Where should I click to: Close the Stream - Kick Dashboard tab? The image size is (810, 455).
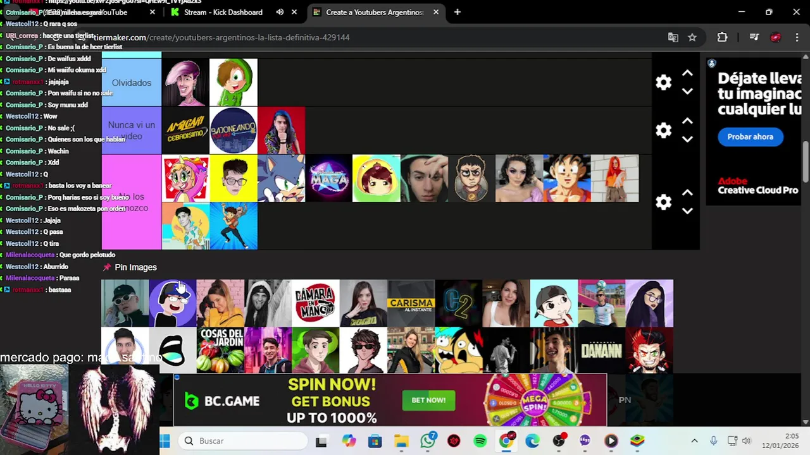[x=294, y=12]
